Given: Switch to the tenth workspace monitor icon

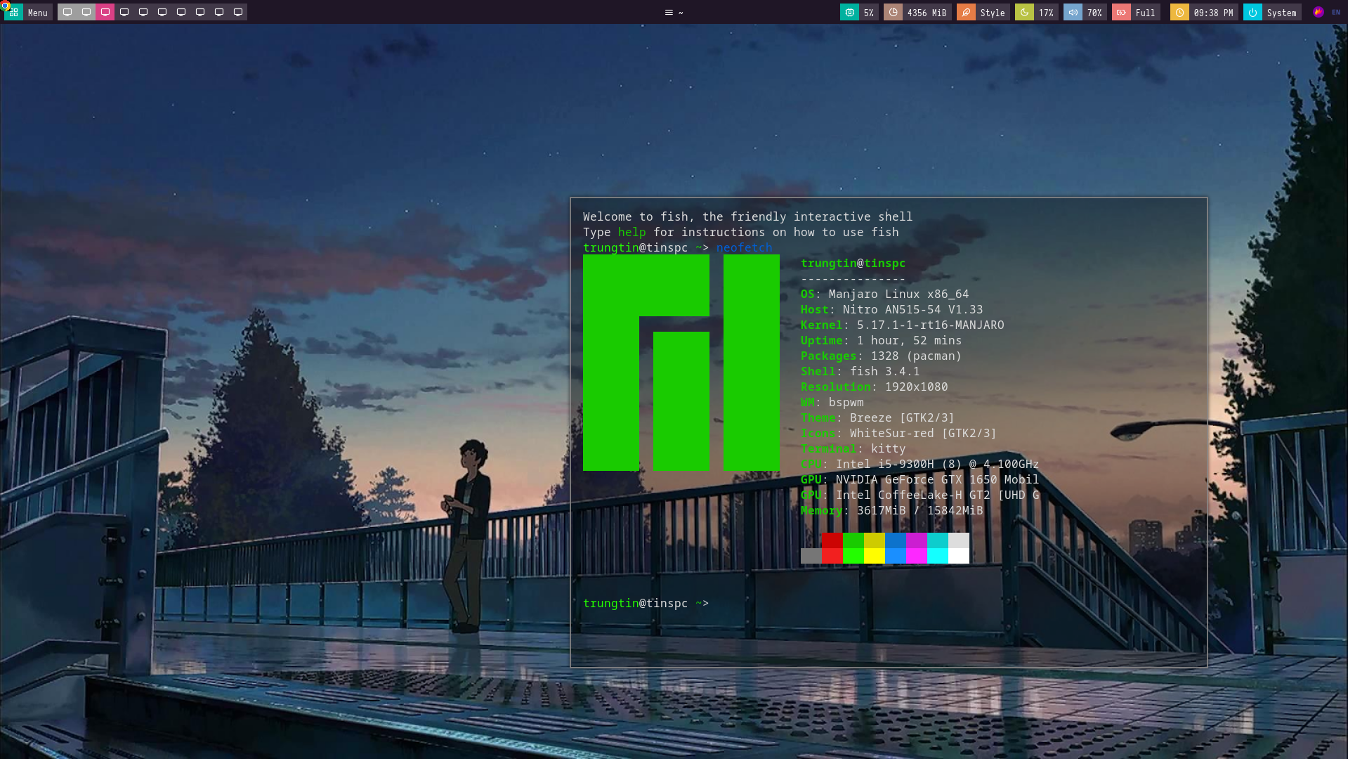Looking at the screenshot, I should [x=238, y=13].
